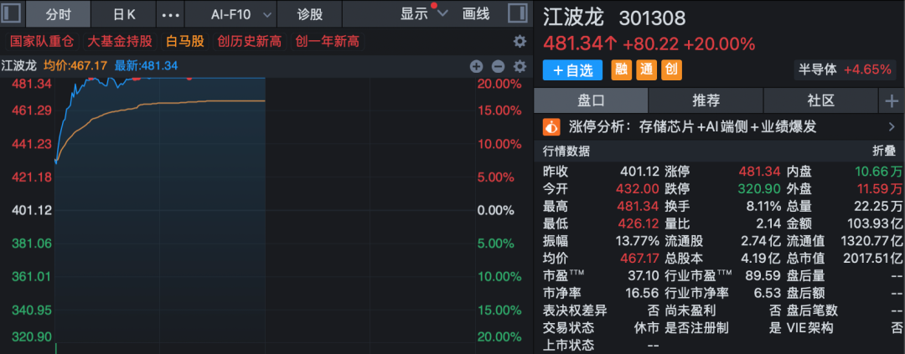Click the 国家队重仓 tag
This screenshot has height=354, width=905.
coord(42,42)
